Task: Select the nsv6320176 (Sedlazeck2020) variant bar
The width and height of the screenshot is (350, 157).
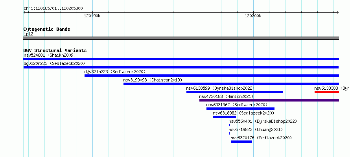Action: pos(241,142)
